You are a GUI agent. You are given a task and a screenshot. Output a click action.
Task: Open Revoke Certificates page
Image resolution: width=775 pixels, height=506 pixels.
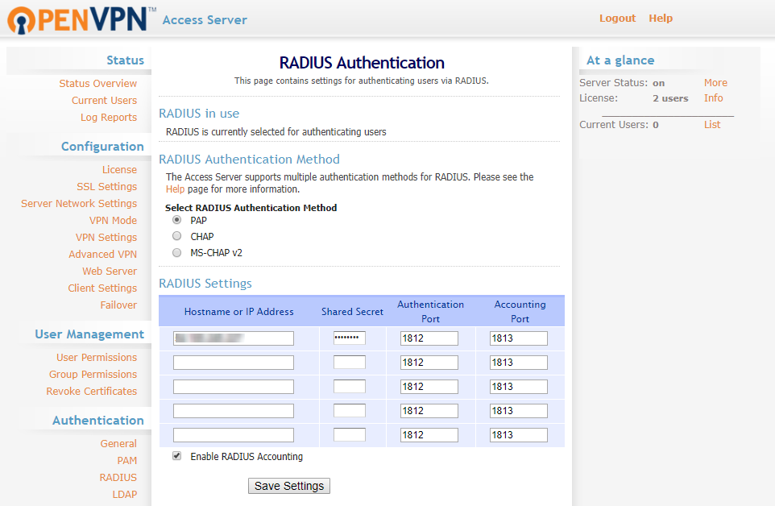(93, 391)
